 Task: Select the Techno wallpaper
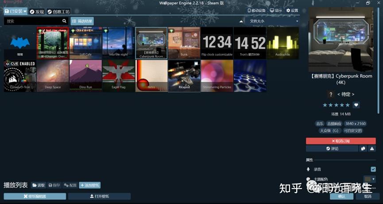[x=250, y=76]
